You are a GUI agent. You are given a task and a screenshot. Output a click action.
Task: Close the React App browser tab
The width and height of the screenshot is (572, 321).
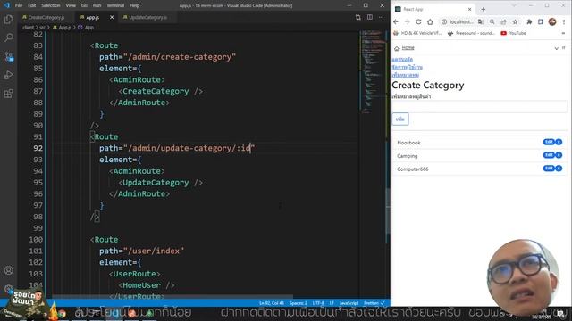[x=469, y=9]
